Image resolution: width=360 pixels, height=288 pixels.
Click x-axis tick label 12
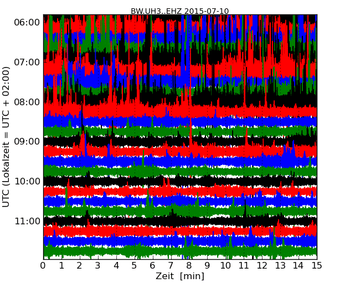262,266
